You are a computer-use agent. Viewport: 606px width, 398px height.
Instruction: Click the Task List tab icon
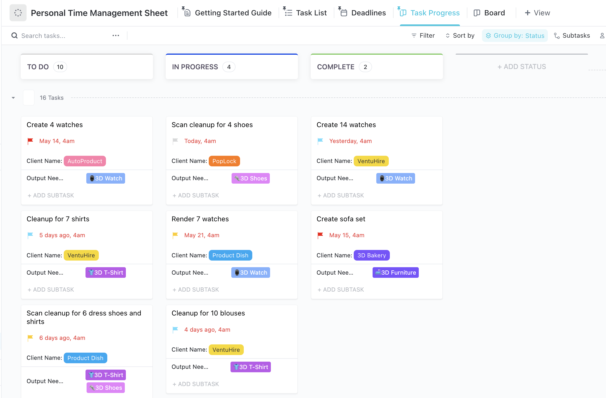pos(288,12)
